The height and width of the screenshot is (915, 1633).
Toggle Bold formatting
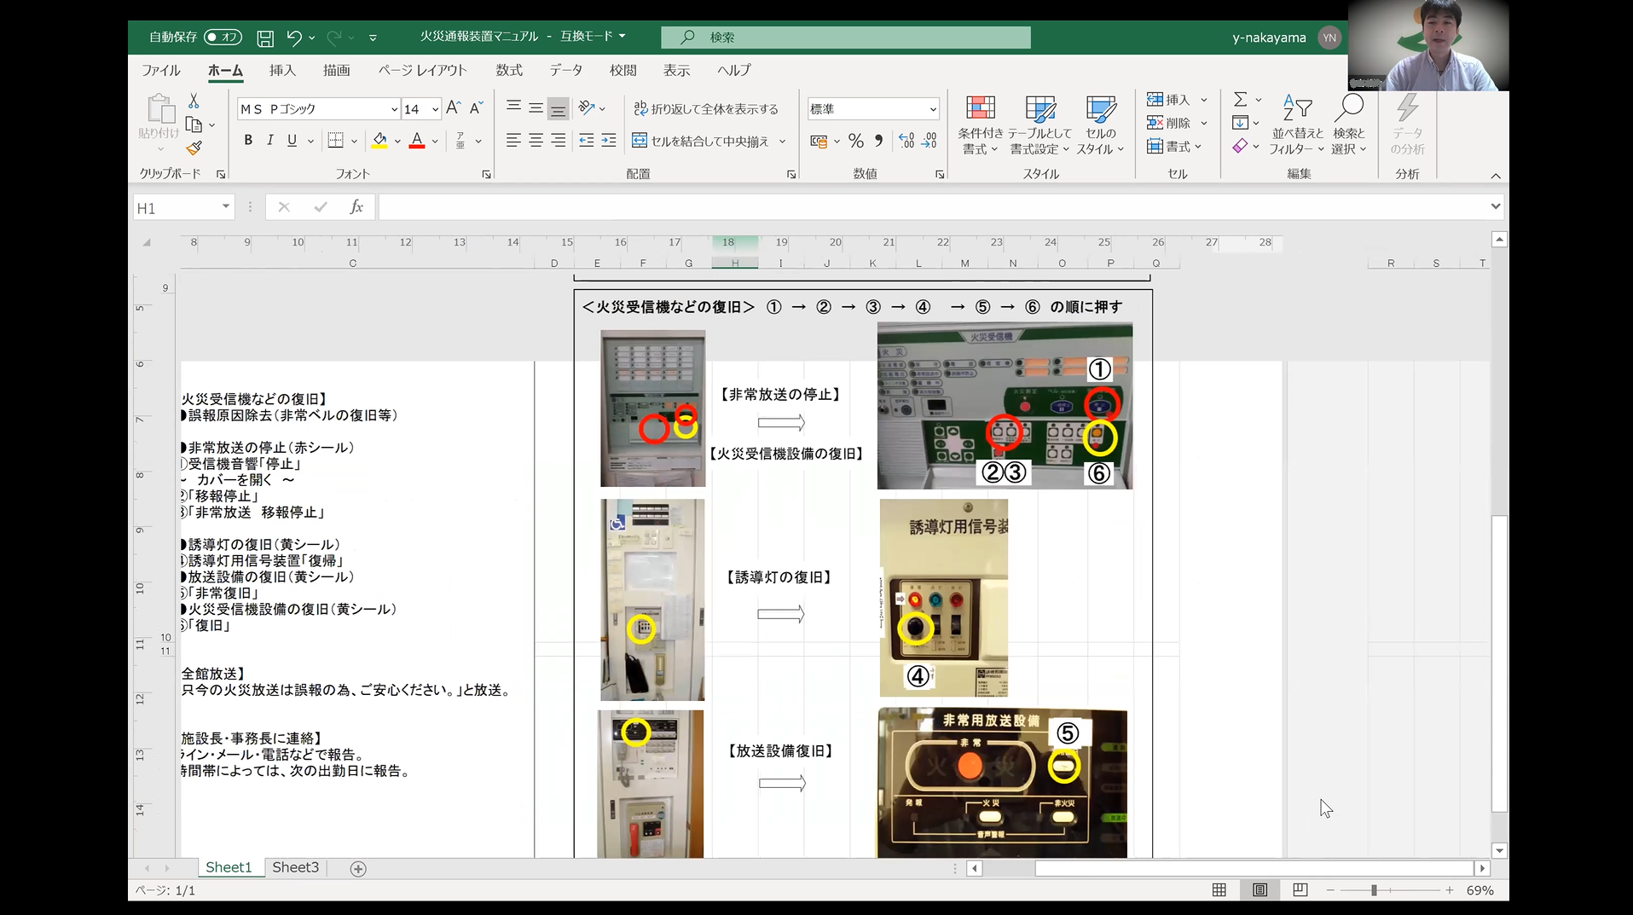248,141
